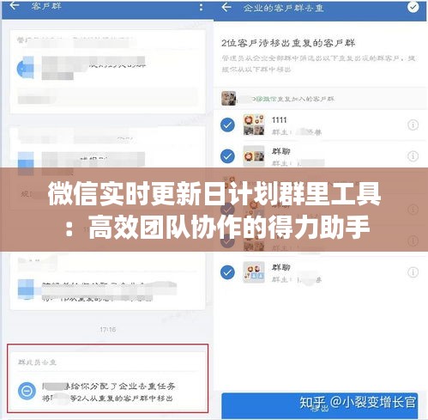Image resolution: width=428 pixels, height=420 pixels.
Task: Show info for the 1111 group
Action: [x=413, y=125]
